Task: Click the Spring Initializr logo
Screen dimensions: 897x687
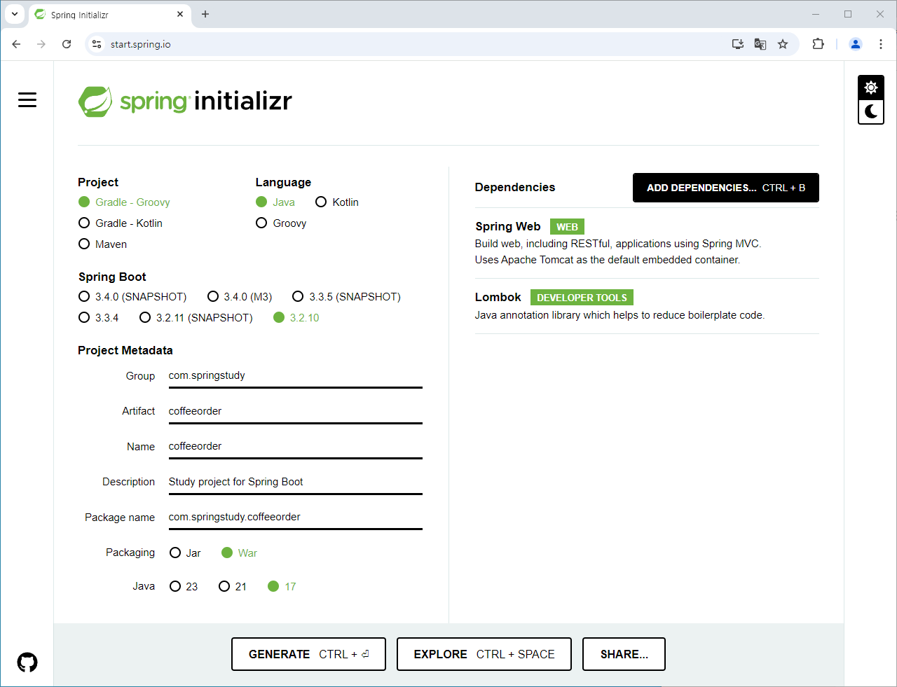Action: coord(185,102)
